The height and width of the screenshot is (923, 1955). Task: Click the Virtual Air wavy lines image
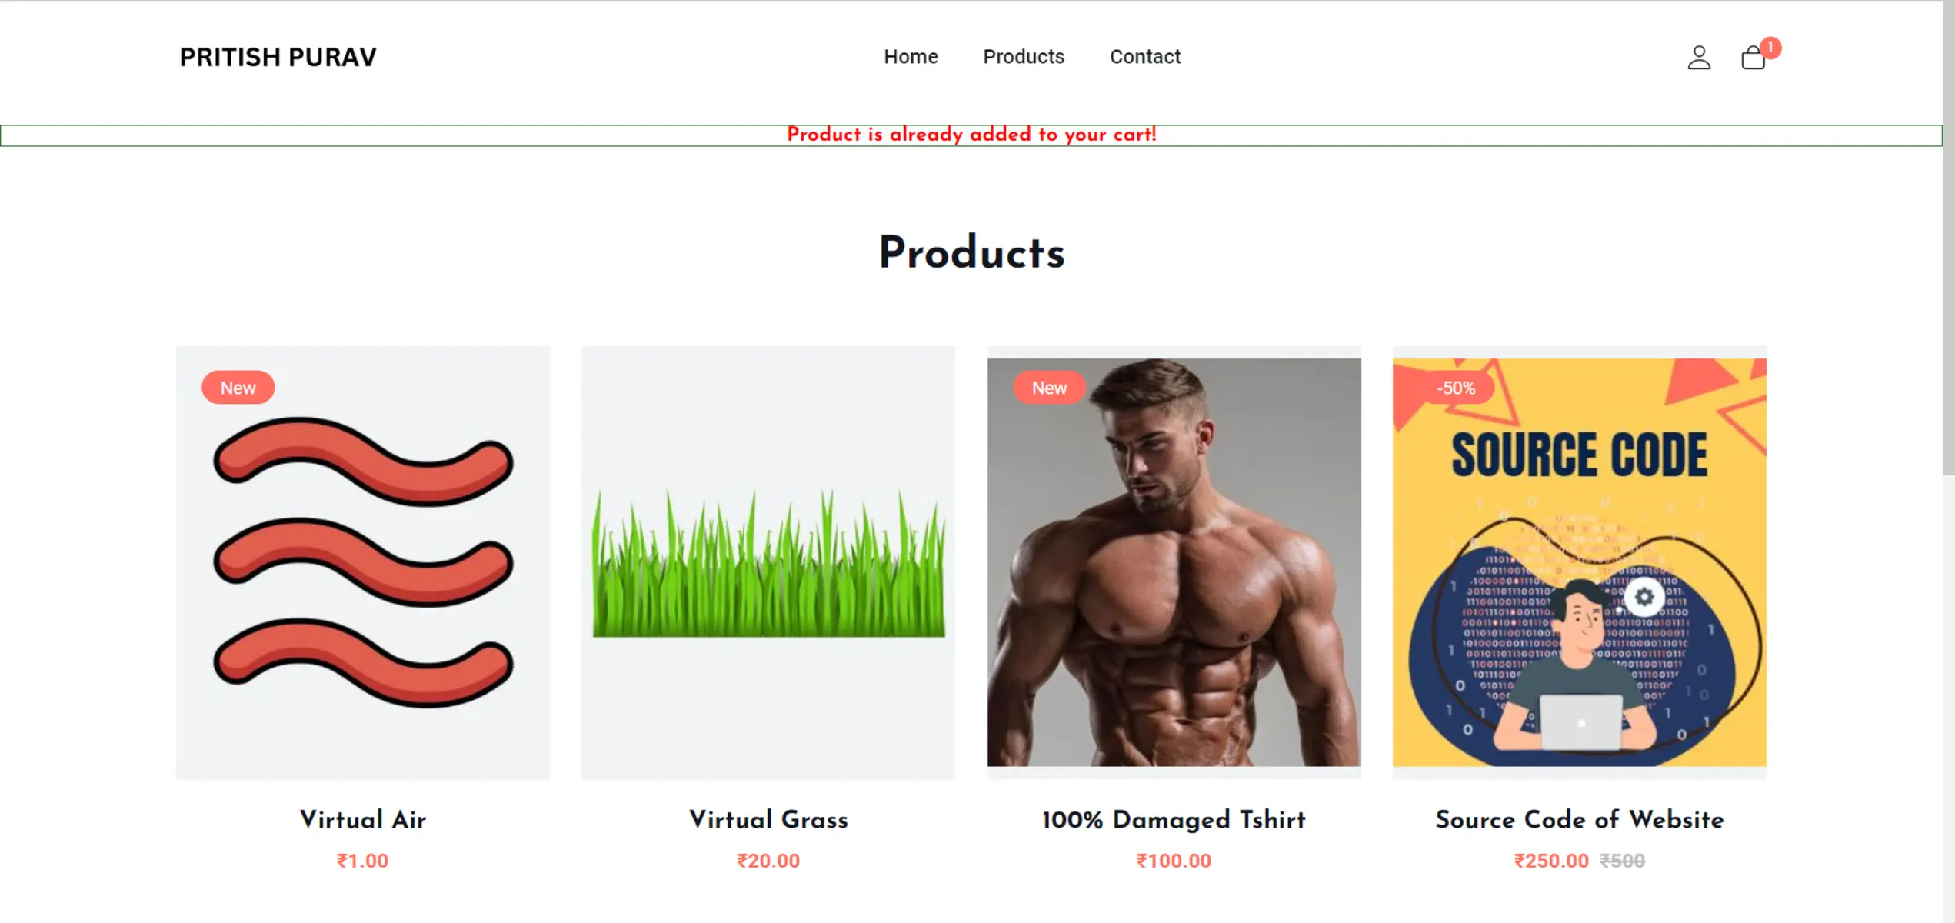tap(363, 561)
